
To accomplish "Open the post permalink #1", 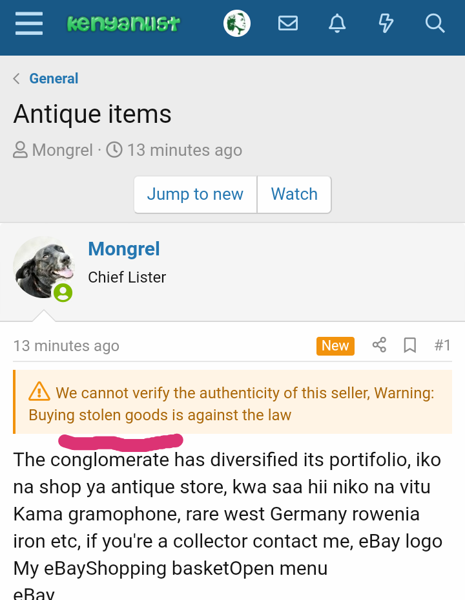I will (442, 346).
